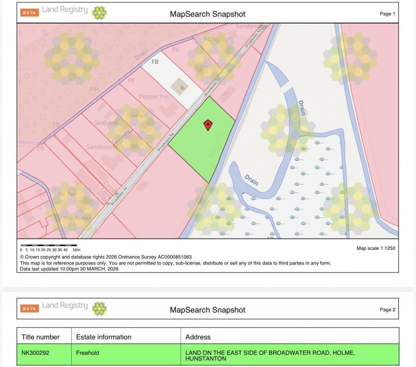416x367 pixels.
Task: Click the title number NK300292
Action: pos(35,353)
